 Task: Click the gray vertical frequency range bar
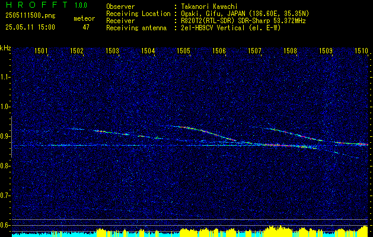coord(11,137)
